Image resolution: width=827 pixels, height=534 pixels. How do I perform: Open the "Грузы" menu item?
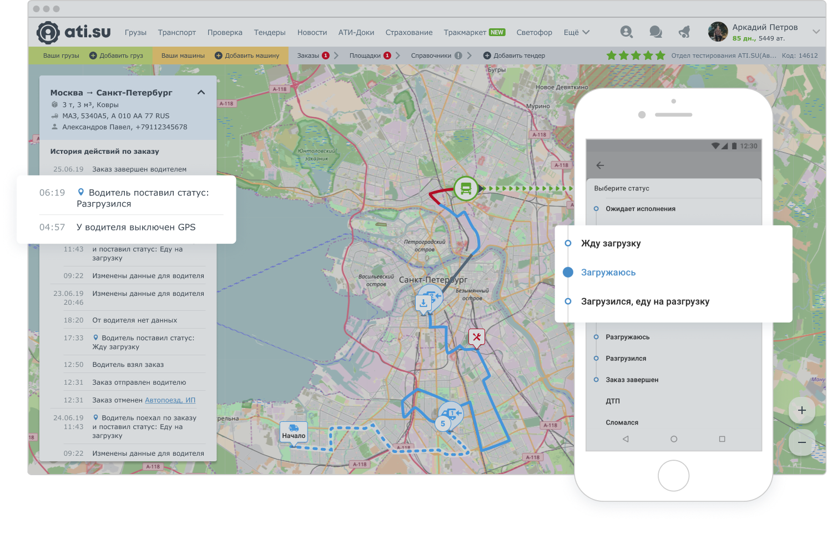tap(135, 32)
